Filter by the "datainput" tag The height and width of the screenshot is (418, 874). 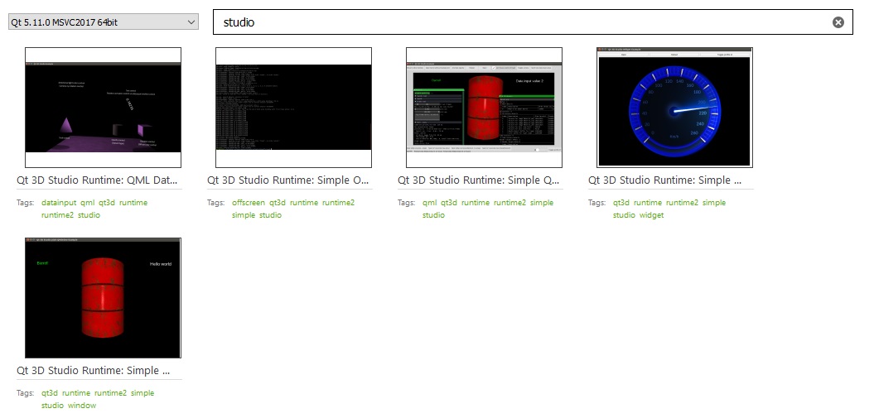pos(59,203)
